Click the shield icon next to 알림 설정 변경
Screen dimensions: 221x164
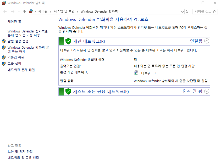coord(4,41)
